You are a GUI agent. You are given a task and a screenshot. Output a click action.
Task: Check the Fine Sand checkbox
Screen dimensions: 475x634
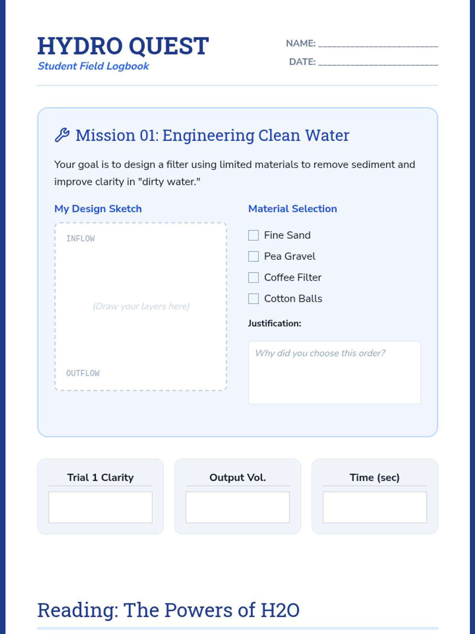(253, 235)
